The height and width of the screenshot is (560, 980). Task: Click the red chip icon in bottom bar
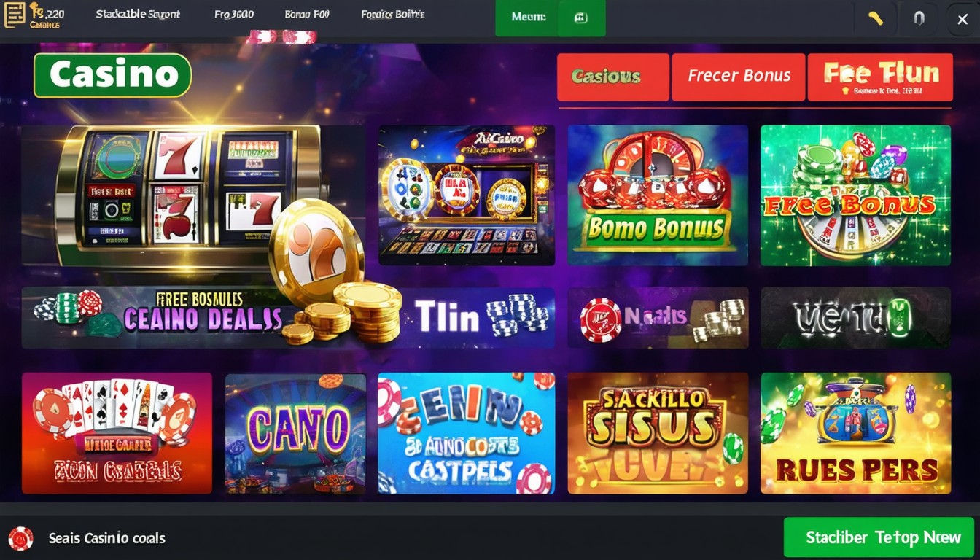(x=20, y=539)
